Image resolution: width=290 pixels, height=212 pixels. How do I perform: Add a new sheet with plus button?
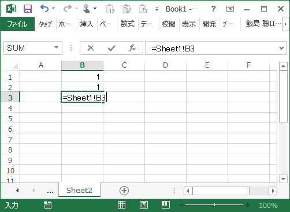click(124, 191)
